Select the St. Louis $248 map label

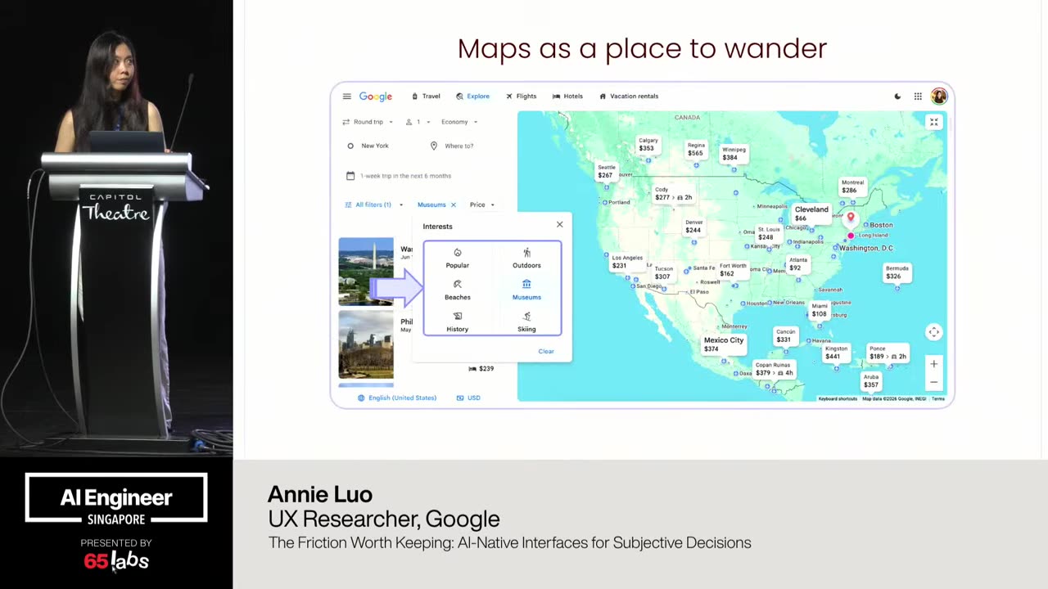[x=768, y=234]
